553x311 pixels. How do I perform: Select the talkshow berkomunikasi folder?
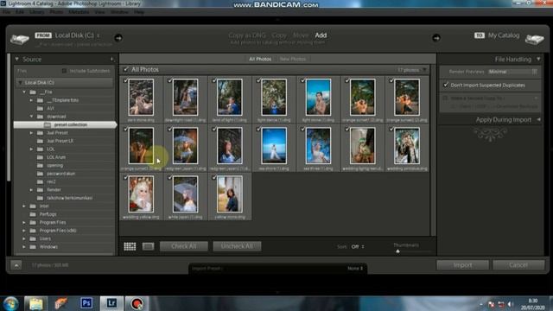coord(69,198)
